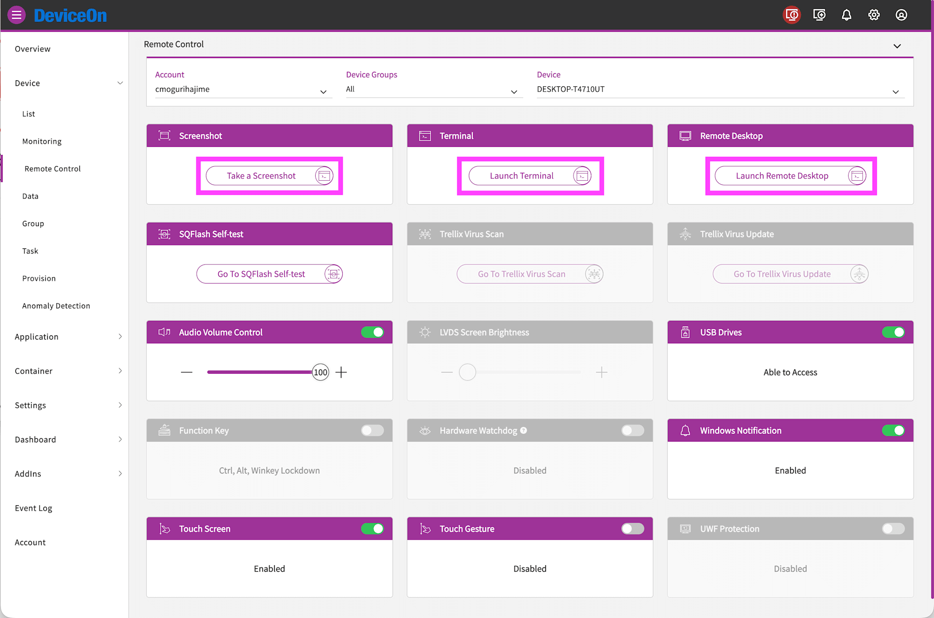Click the LVDS brightness slider handle
The image size is (934, 618).
467,372
